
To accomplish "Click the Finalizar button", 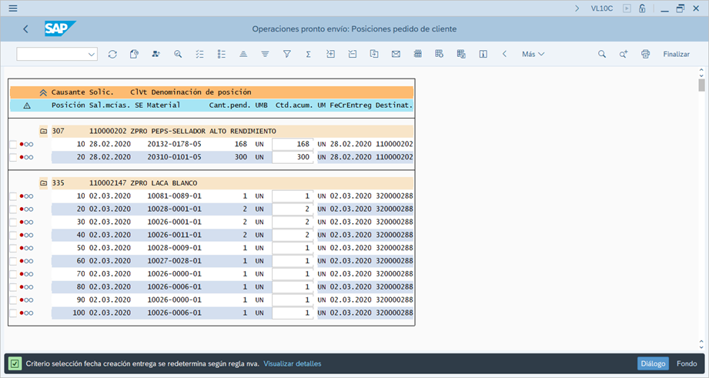I will click(676, 54).
